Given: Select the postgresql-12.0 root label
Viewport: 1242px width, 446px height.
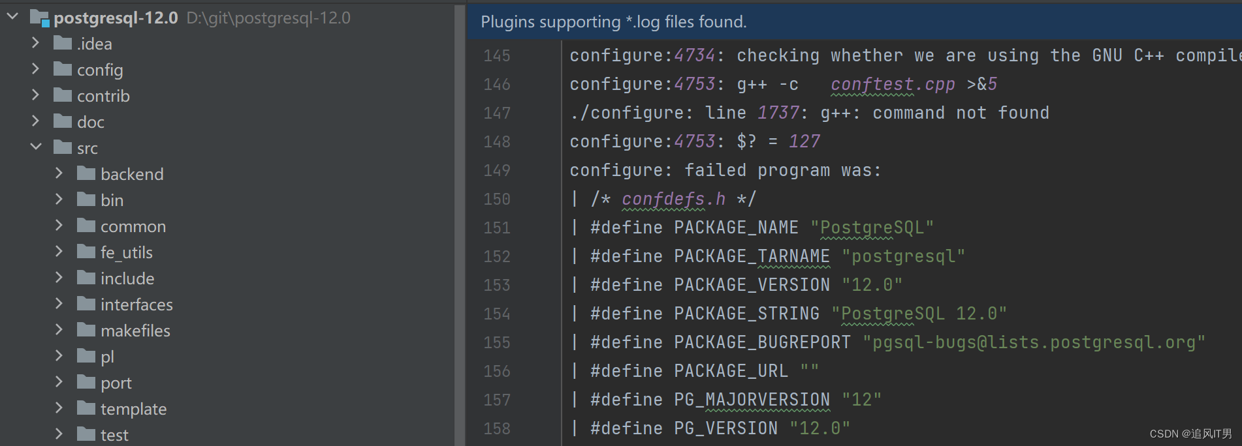Looking at the screenshot, I should (116, 18).
